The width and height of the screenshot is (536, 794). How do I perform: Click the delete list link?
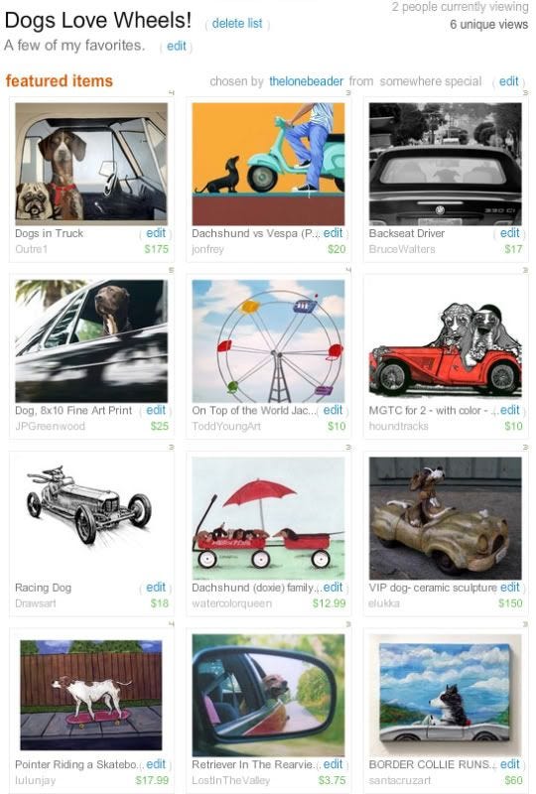(237, 23)
